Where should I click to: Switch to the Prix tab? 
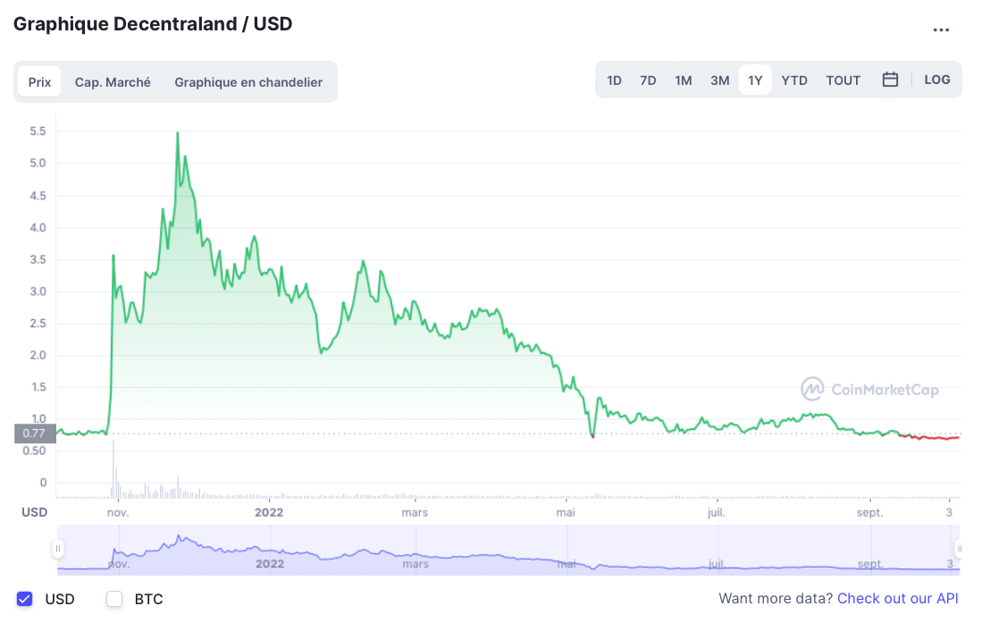39,82
